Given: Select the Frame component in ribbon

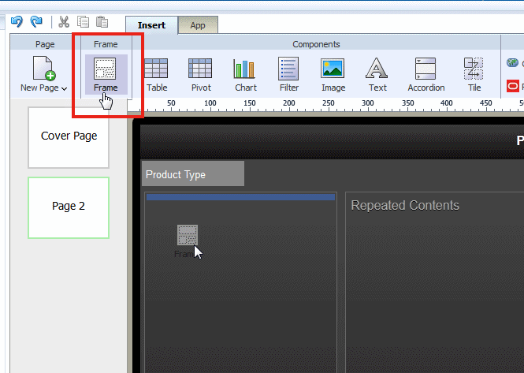Looking at the screenshot, I should 106,74.
